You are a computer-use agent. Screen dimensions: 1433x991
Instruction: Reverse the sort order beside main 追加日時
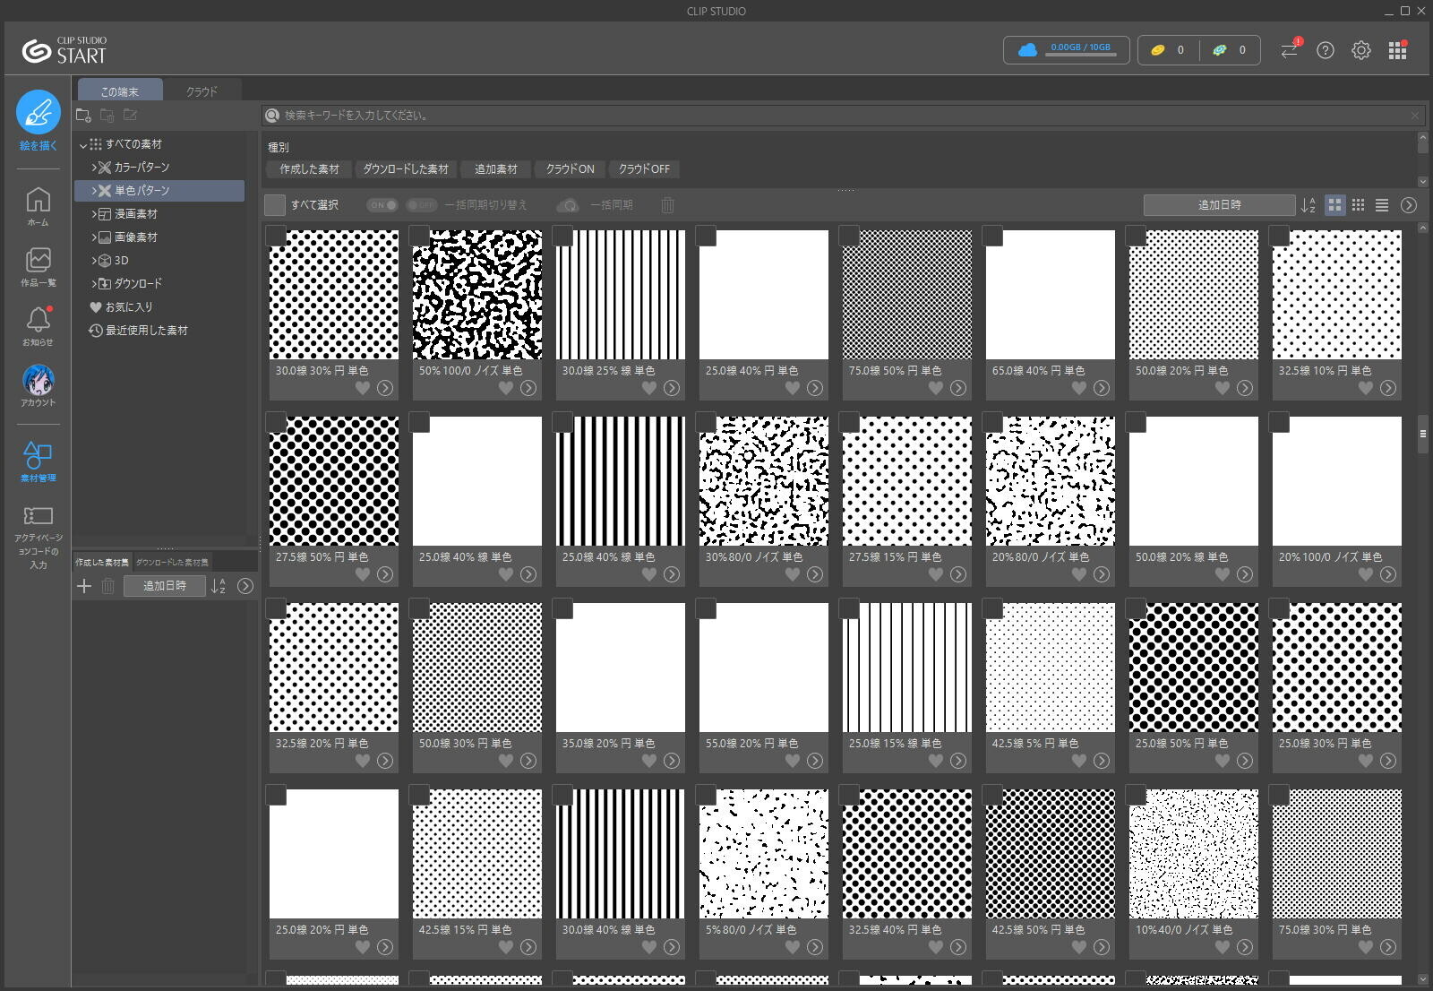coord(1308,205)
